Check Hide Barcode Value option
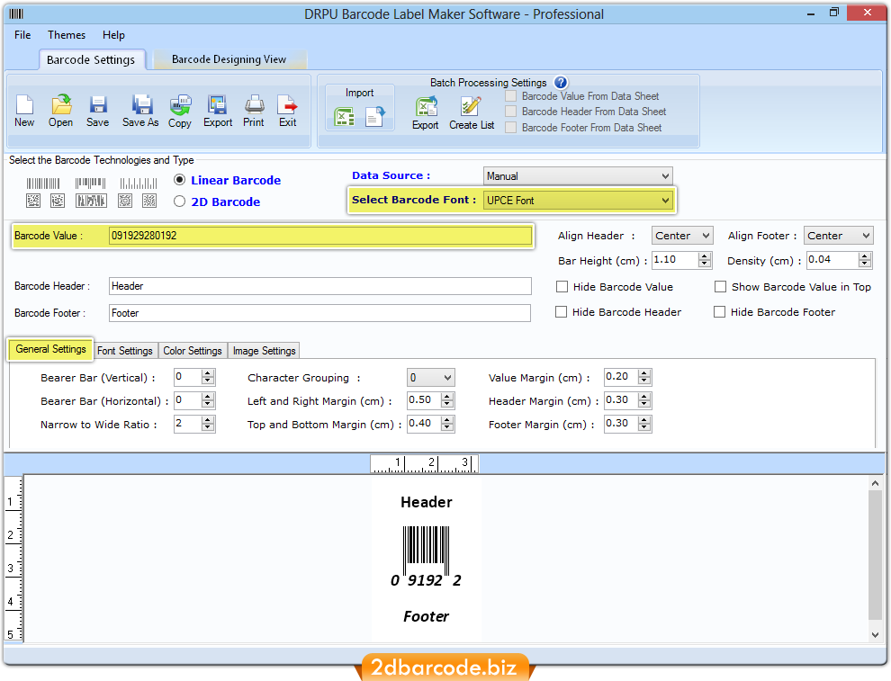 click(x=562, y=287)
